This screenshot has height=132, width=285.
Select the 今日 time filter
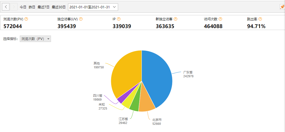(x=23, y=7)
